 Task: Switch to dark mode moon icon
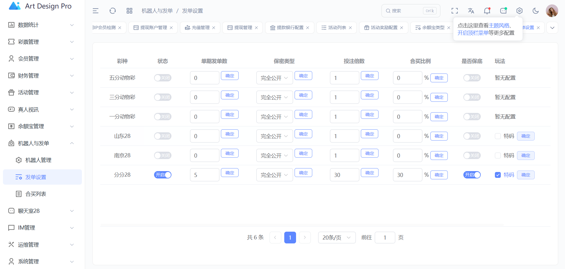536,11
